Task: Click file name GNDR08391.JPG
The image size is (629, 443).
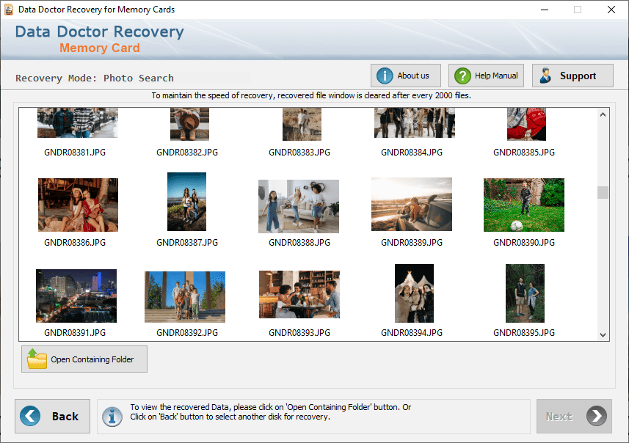Action: (x=75, y=333)
